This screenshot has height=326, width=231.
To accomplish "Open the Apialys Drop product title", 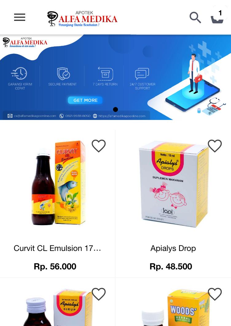I will point(173,248).
